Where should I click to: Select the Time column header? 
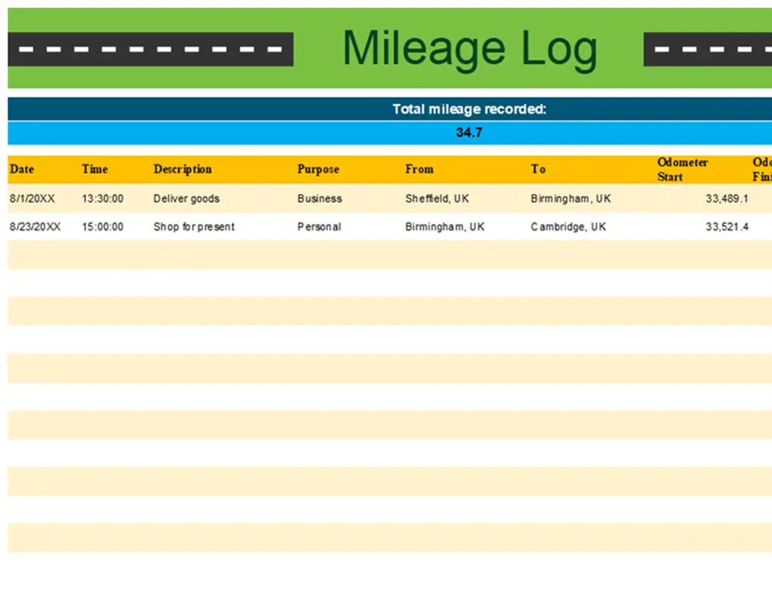point(95,170)
